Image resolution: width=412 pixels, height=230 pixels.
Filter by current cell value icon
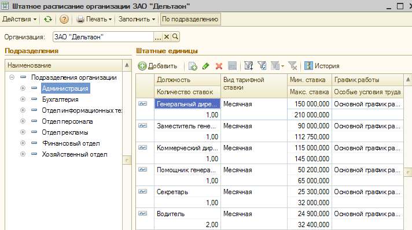(262, 66)
